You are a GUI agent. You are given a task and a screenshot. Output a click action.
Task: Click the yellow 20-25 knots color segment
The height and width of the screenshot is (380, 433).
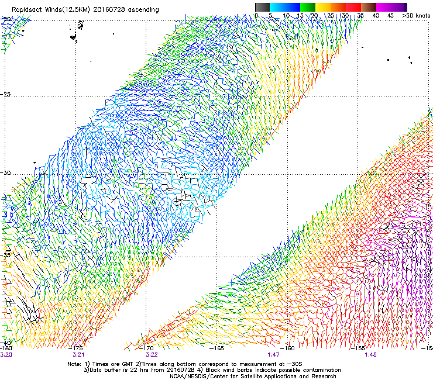323,7
